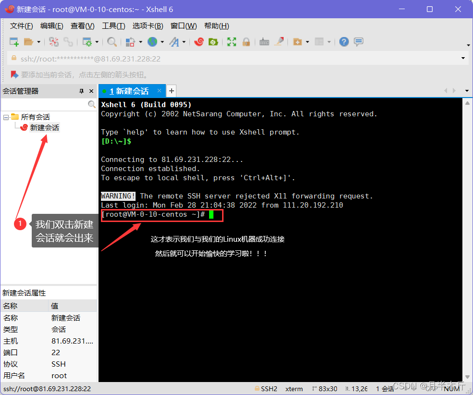This screenshot has width=473, height=395.
Task: Open the 工具(T) menu
Action: 113,26
